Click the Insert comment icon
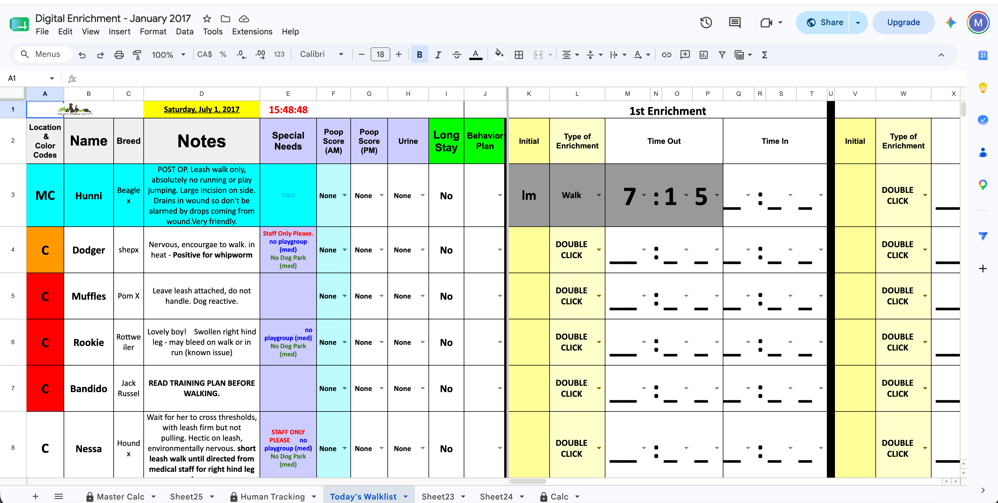The image size is (998, 503). (685, 55)
